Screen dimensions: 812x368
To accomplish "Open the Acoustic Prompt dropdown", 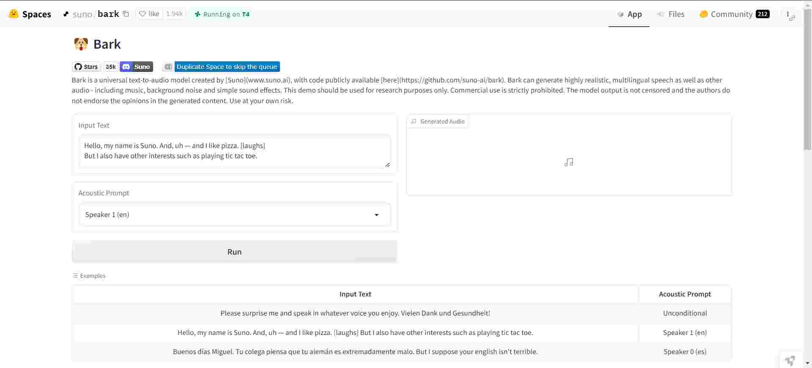I will point(235,214).
